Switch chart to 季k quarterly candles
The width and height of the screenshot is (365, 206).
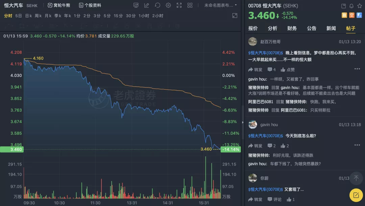coord(58,16)
